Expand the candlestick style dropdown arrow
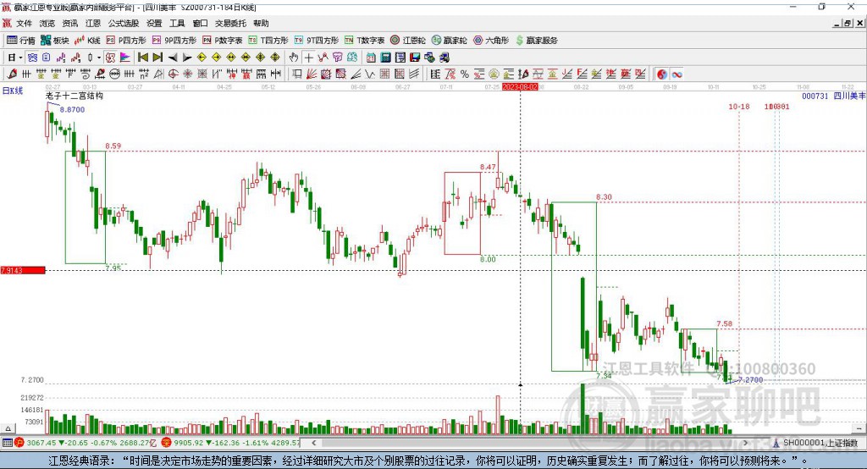The height and width of the screenshot is (469, 867). 99,57
